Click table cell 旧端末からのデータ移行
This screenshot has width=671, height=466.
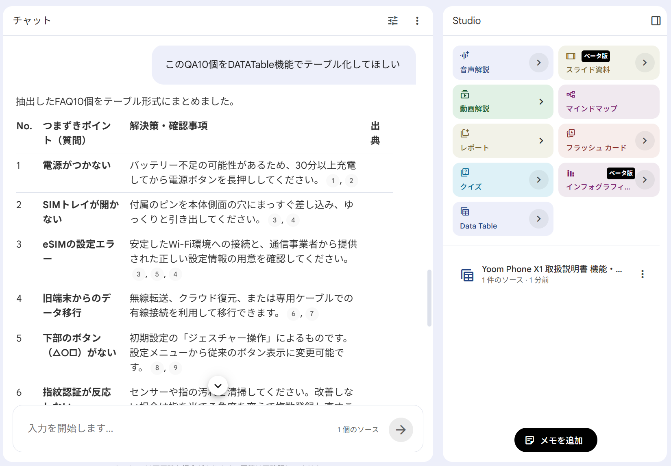(x=77, y=305)
